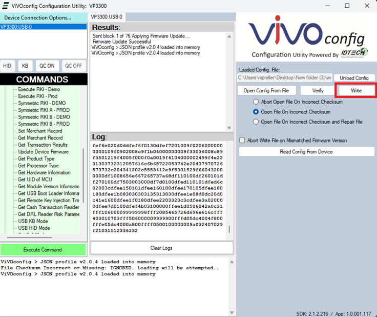
Task: Select Update Device Firmware command
Action: click(x=43, y=152)
